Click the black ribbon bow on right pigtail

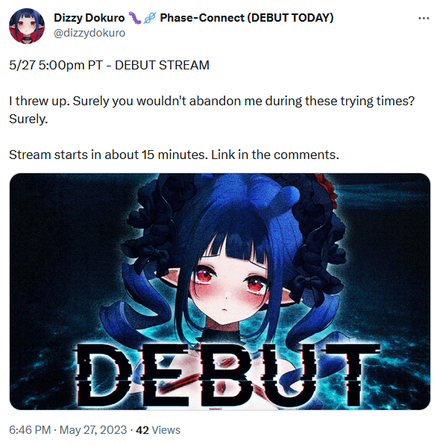(312, 287)
